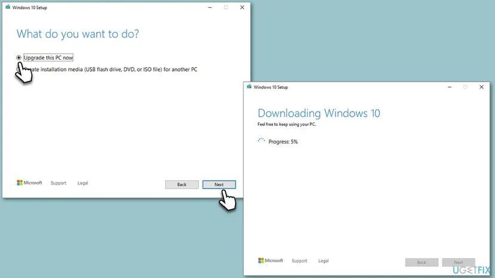The height and width of the screenshot is (278, 495).
Task: Click the setup icon in the left window's title bar
Action: pyautogui.click(x=8, y=7)
